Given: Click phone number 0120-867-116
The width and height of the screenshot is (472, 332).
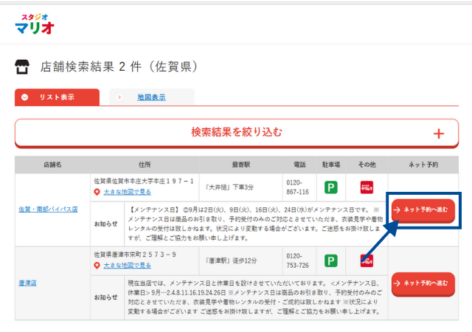Looking at the screenshot, I should 297,187.
